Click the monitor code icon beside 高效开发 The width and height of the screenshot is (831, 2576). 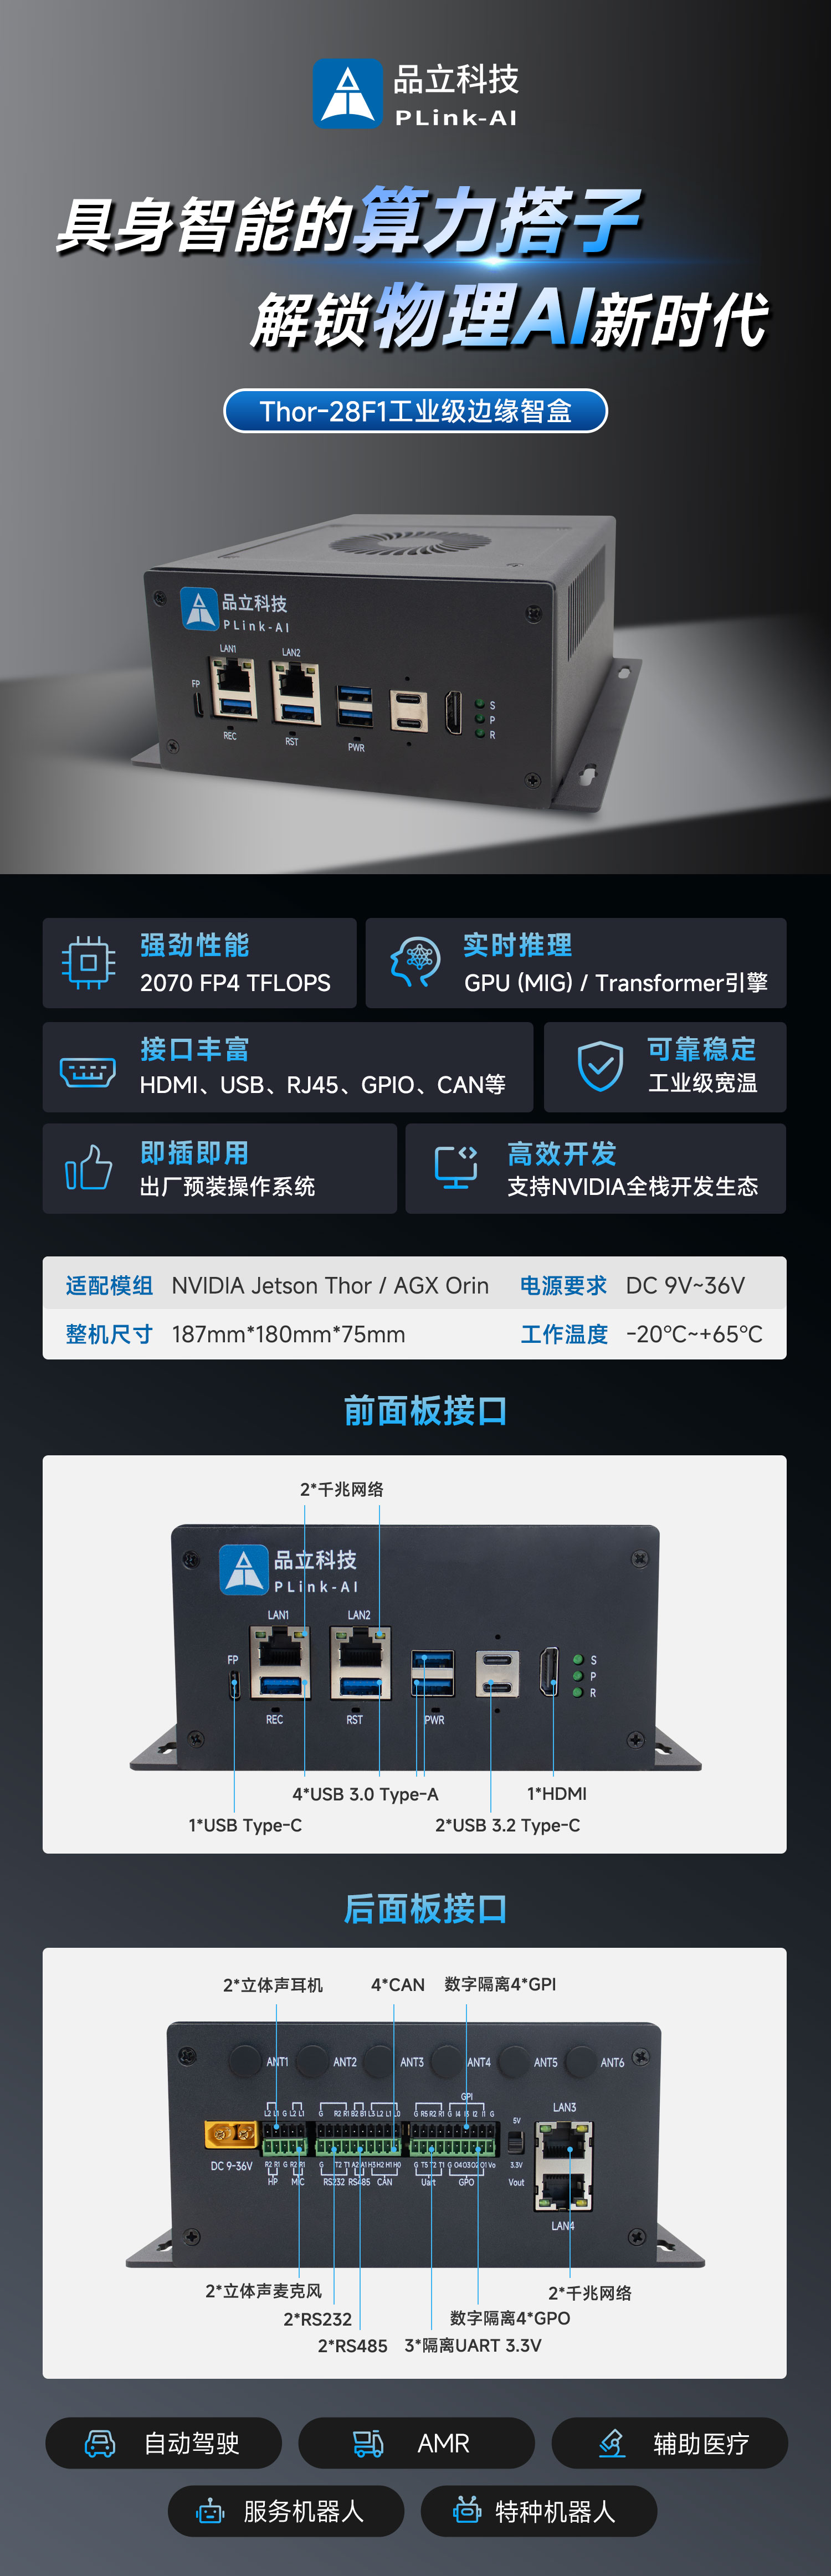click(x=456, y=1167)
